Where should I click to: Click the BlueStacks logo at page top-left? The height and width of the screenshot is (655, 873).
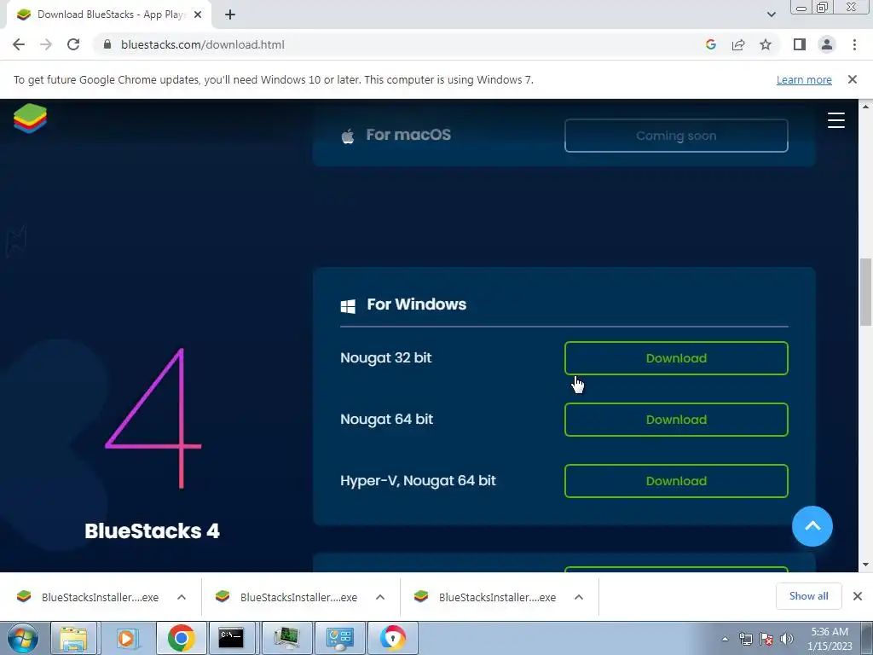point(30,118)
